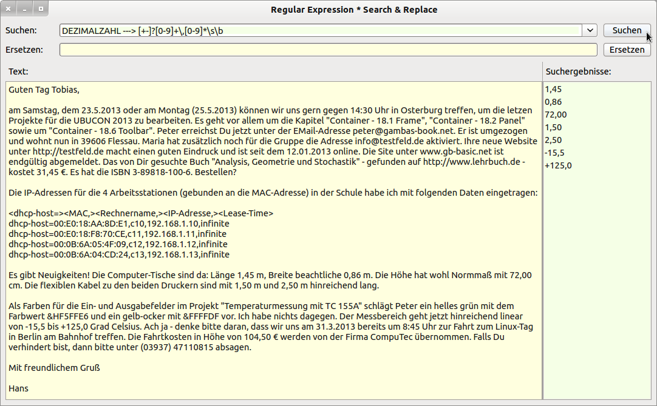Expand the Suchen pattern dropdown arrow

tap(590, 30)
